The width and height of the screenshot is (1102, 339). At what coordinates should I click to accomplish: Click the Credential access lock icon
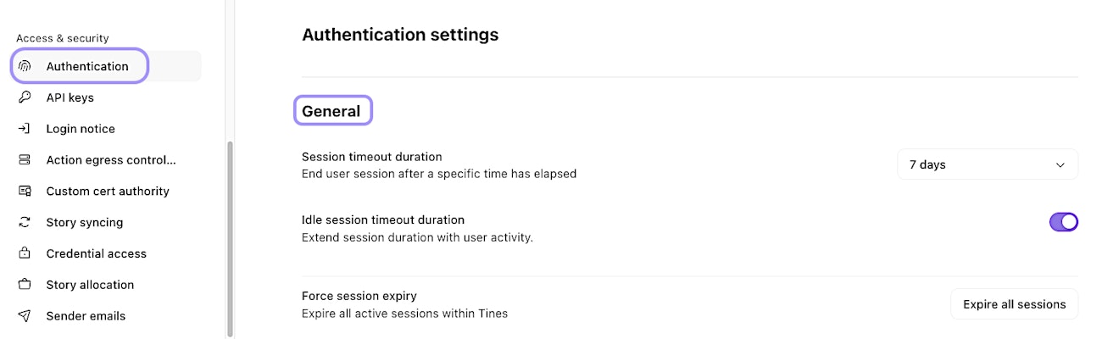click(25, 253)
